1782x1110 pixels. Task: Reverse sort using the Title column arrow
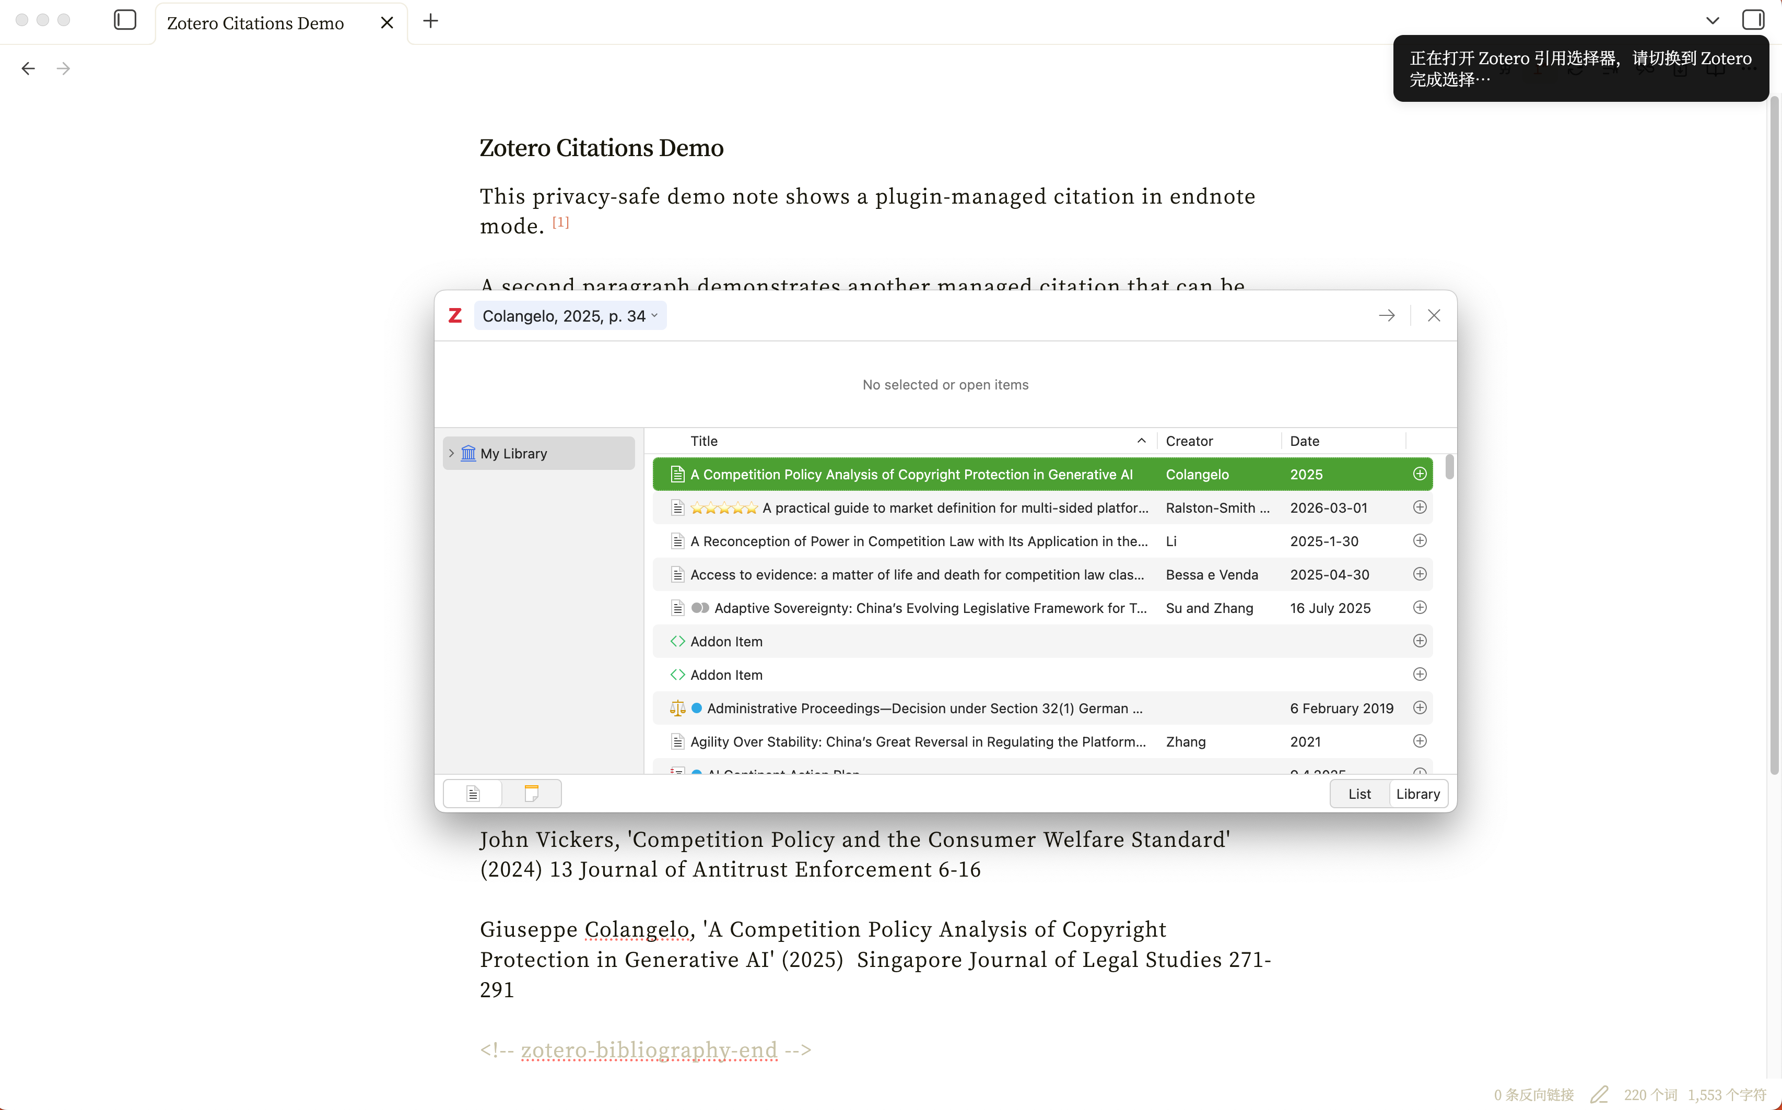click(x=1141, y=441)
